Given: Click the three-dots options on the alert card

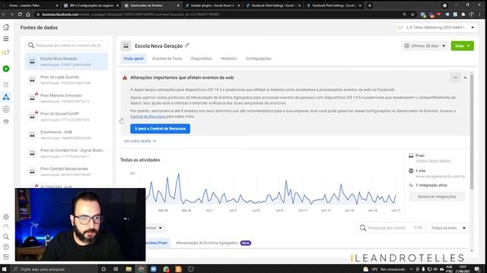Looking at the screenshot, I should (455, 77).
